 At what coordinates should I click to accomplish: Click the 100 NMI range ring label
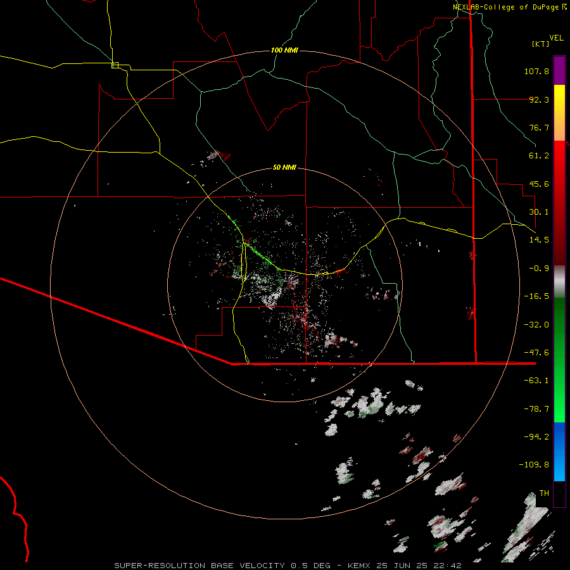[284, 50]
